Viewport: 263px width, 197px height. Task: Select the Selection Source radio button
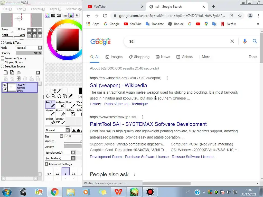point(3,66)
